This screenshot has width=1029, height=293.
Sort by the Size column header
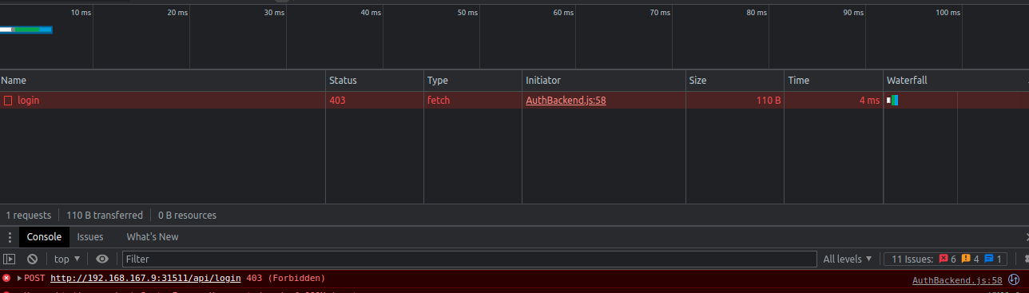[735, 81]
